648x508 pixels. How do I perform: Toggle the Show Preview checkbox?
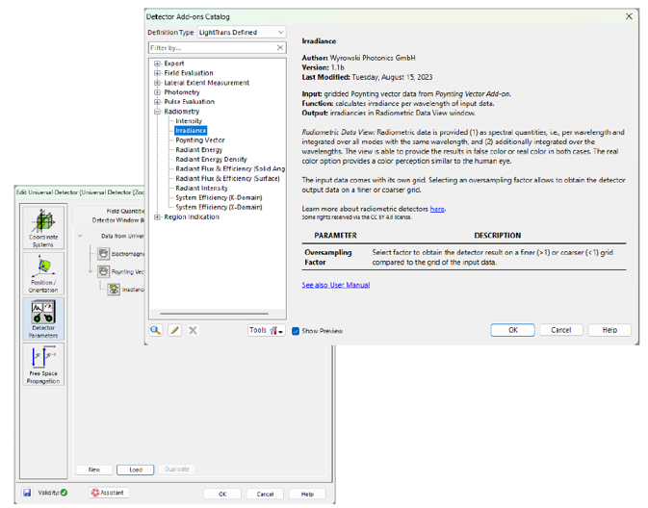coord(296,331)
